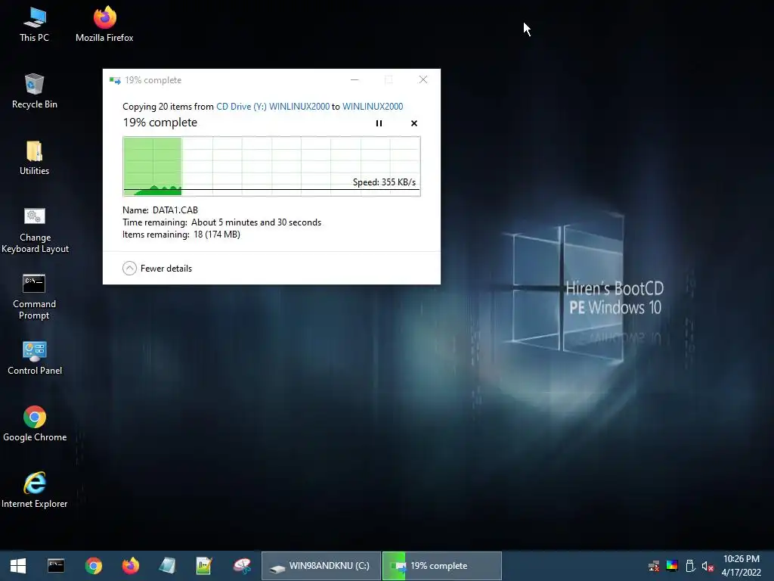Click the muted volume tray icon

pyautogui.click(x=707, y=566)
